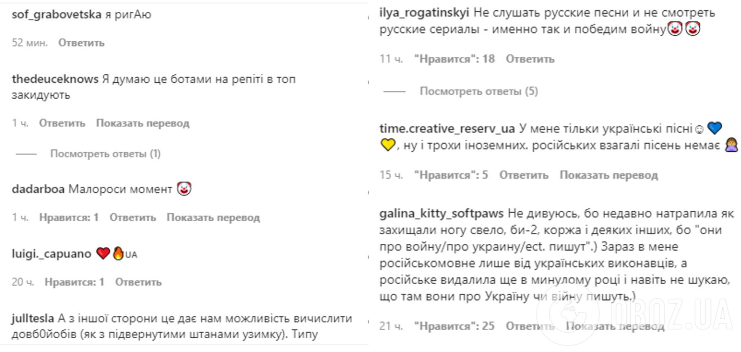The image size is (741, 352).
Task: Open julltesla's profile
Action: click(x=33, y=318)
